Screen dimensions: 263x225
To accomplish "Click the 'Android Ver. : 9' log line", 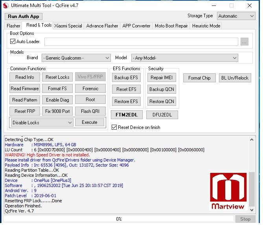I will 20,191.
